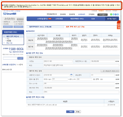Click 어음 field with 333
The image size is (123, 117).
tap(84, 79)
